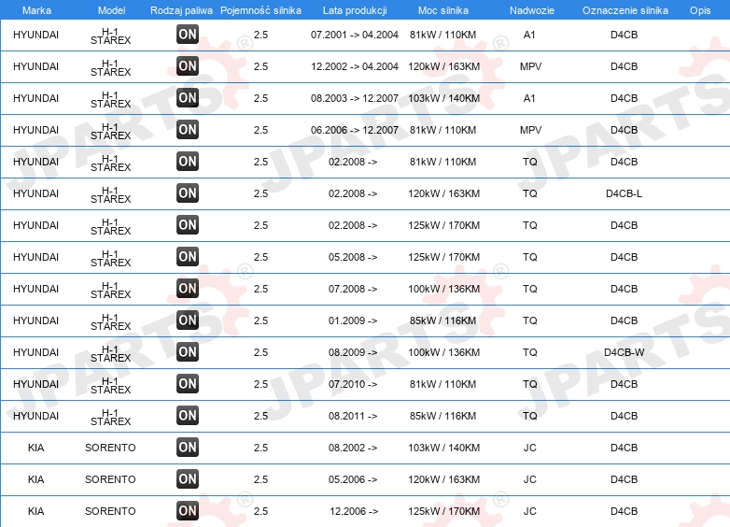Click ON fuel icon in D4CB-L row
This screenshot has width=730, height=527.
188,192
